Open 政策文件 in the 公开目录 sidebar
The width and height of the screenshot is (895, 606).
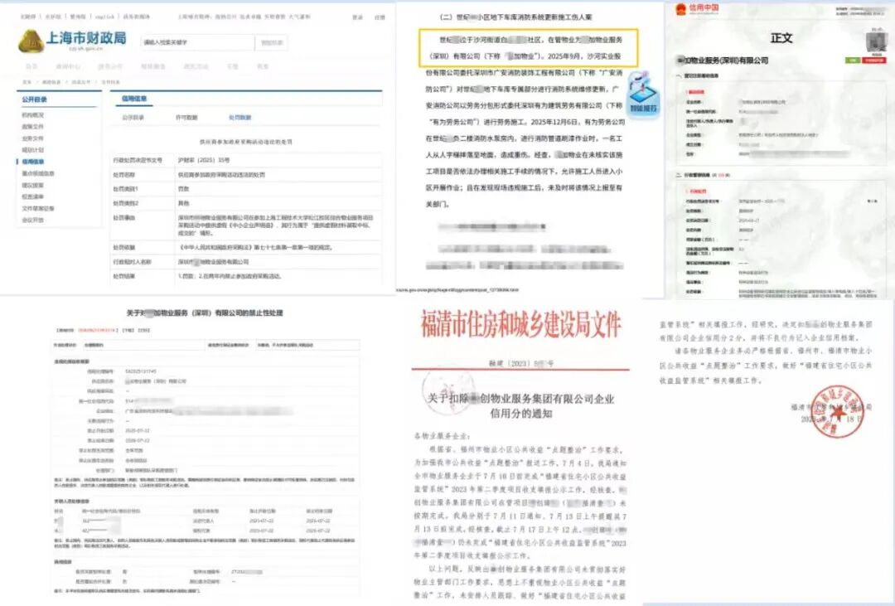tap(32, 127)
